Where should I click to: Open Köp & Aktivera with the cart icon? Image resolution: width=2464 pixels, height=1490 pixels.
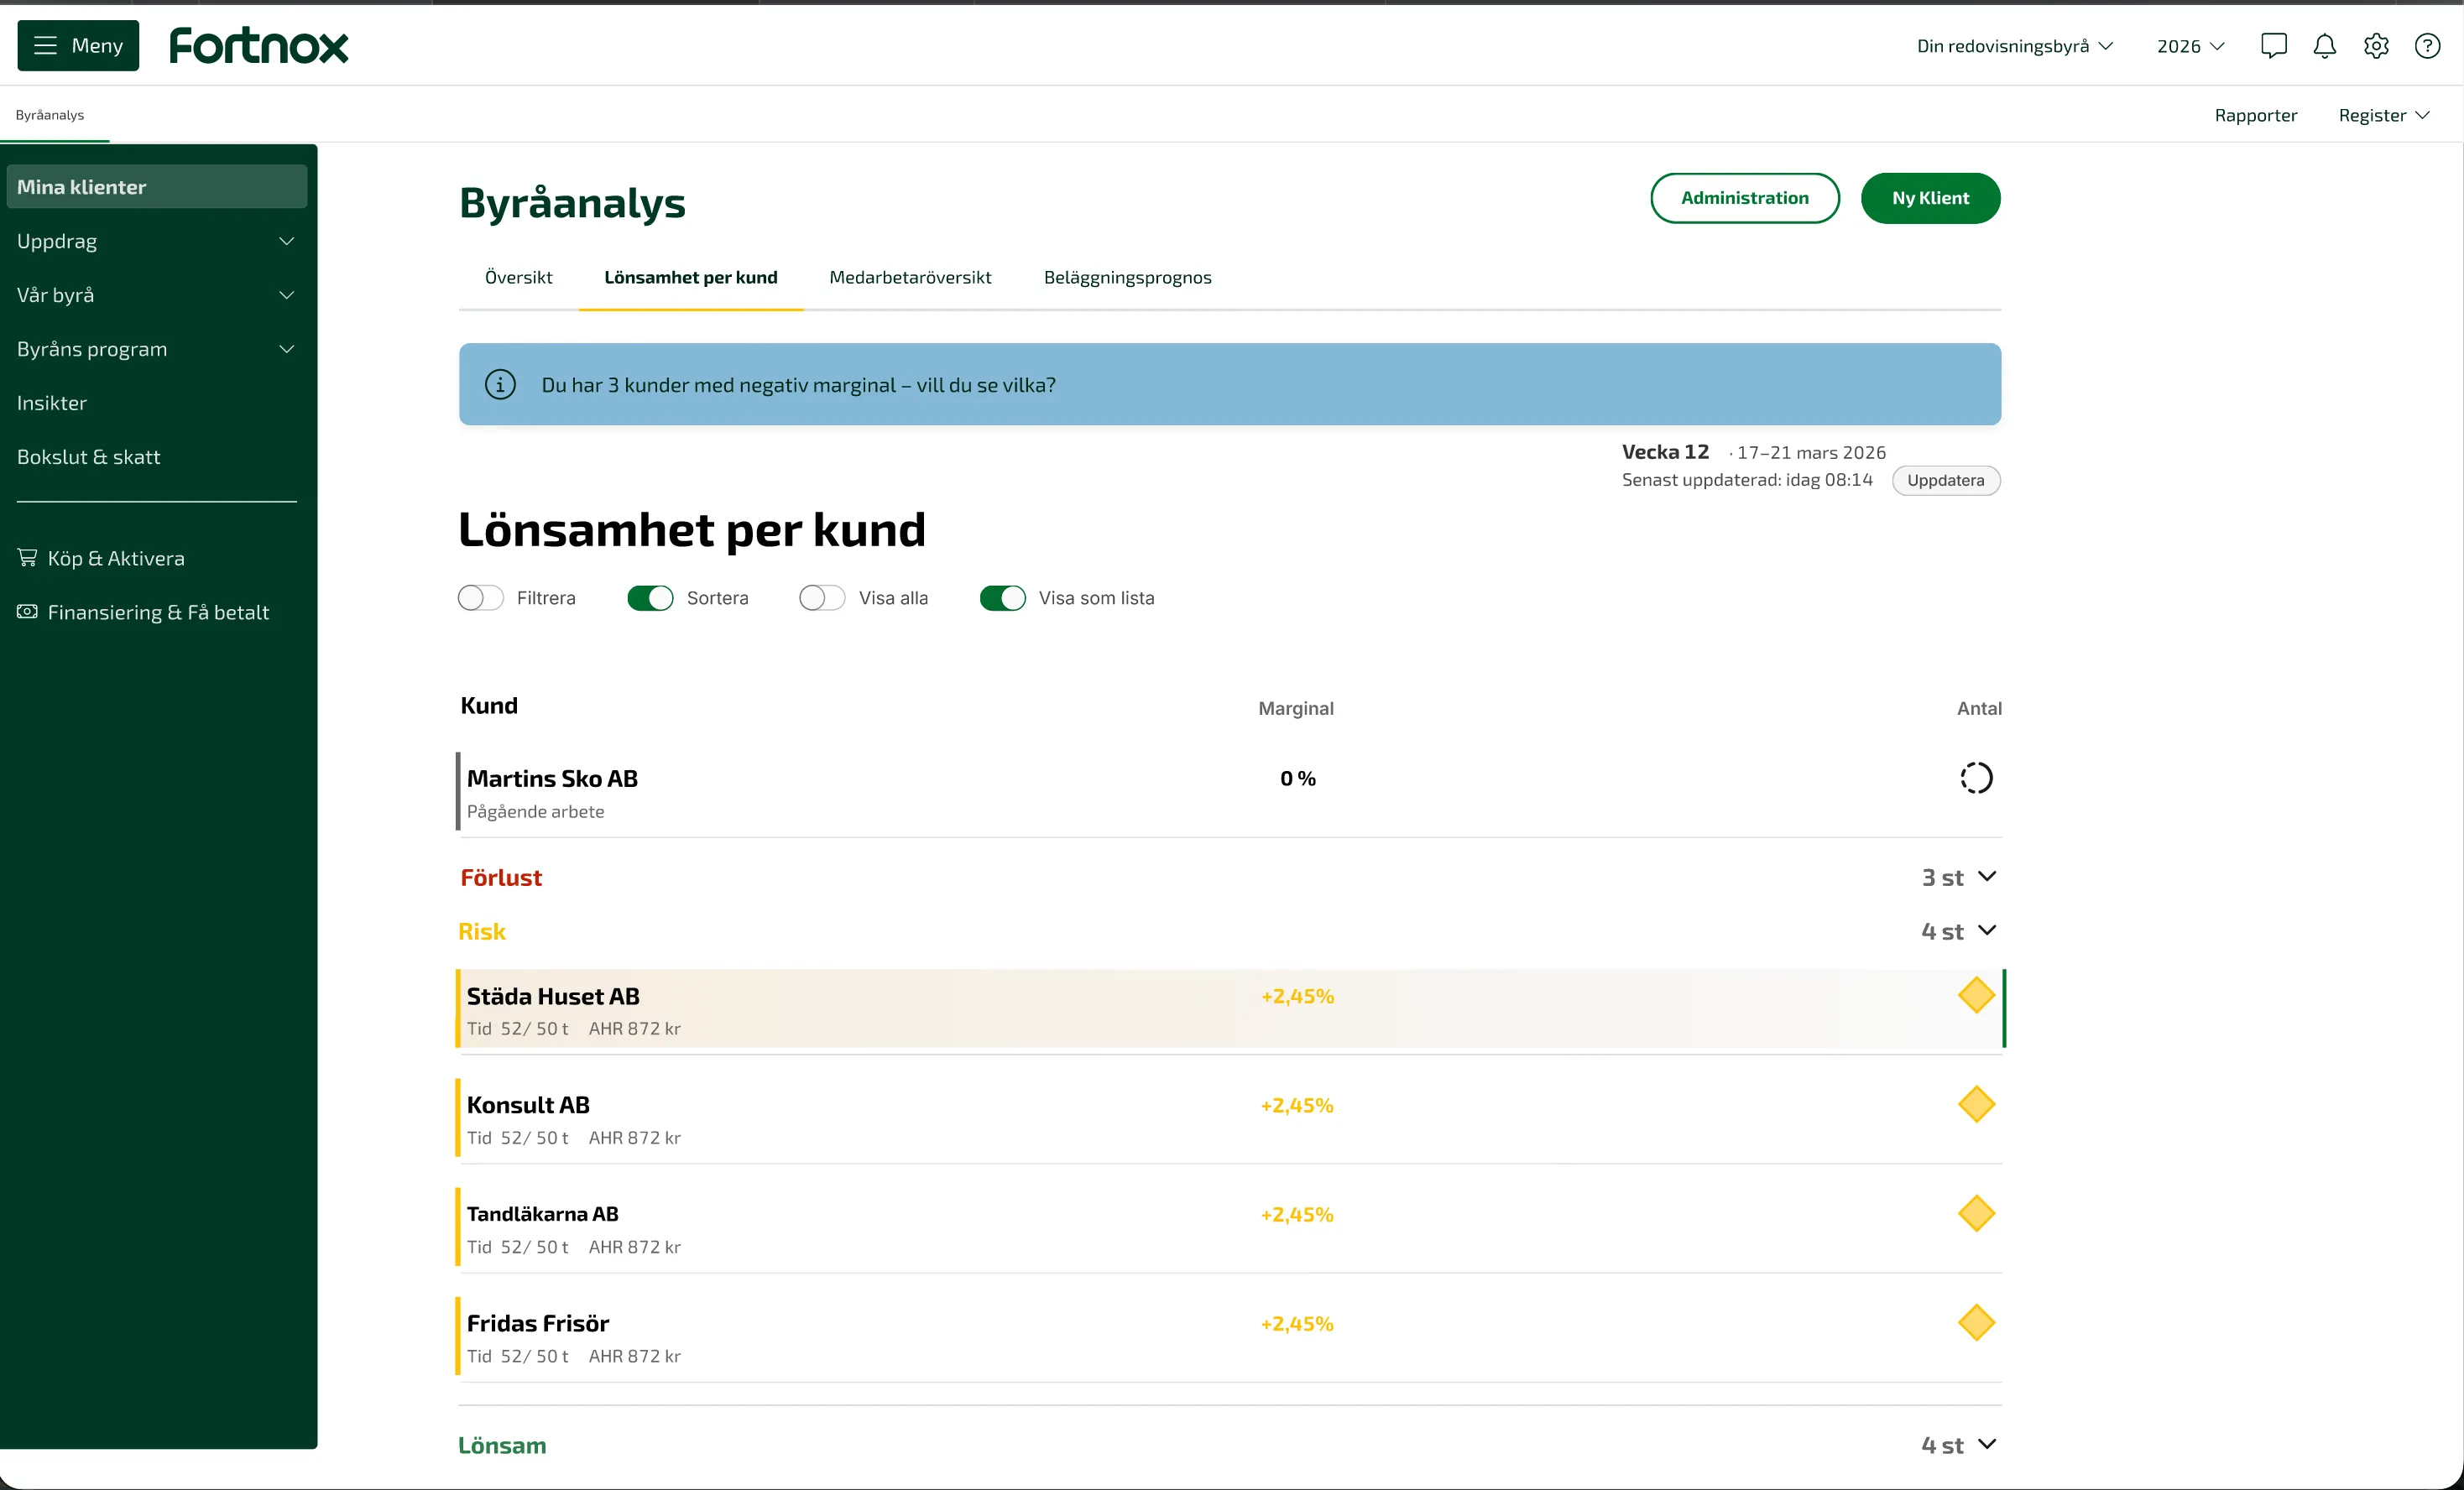click(x=101, y=558)
